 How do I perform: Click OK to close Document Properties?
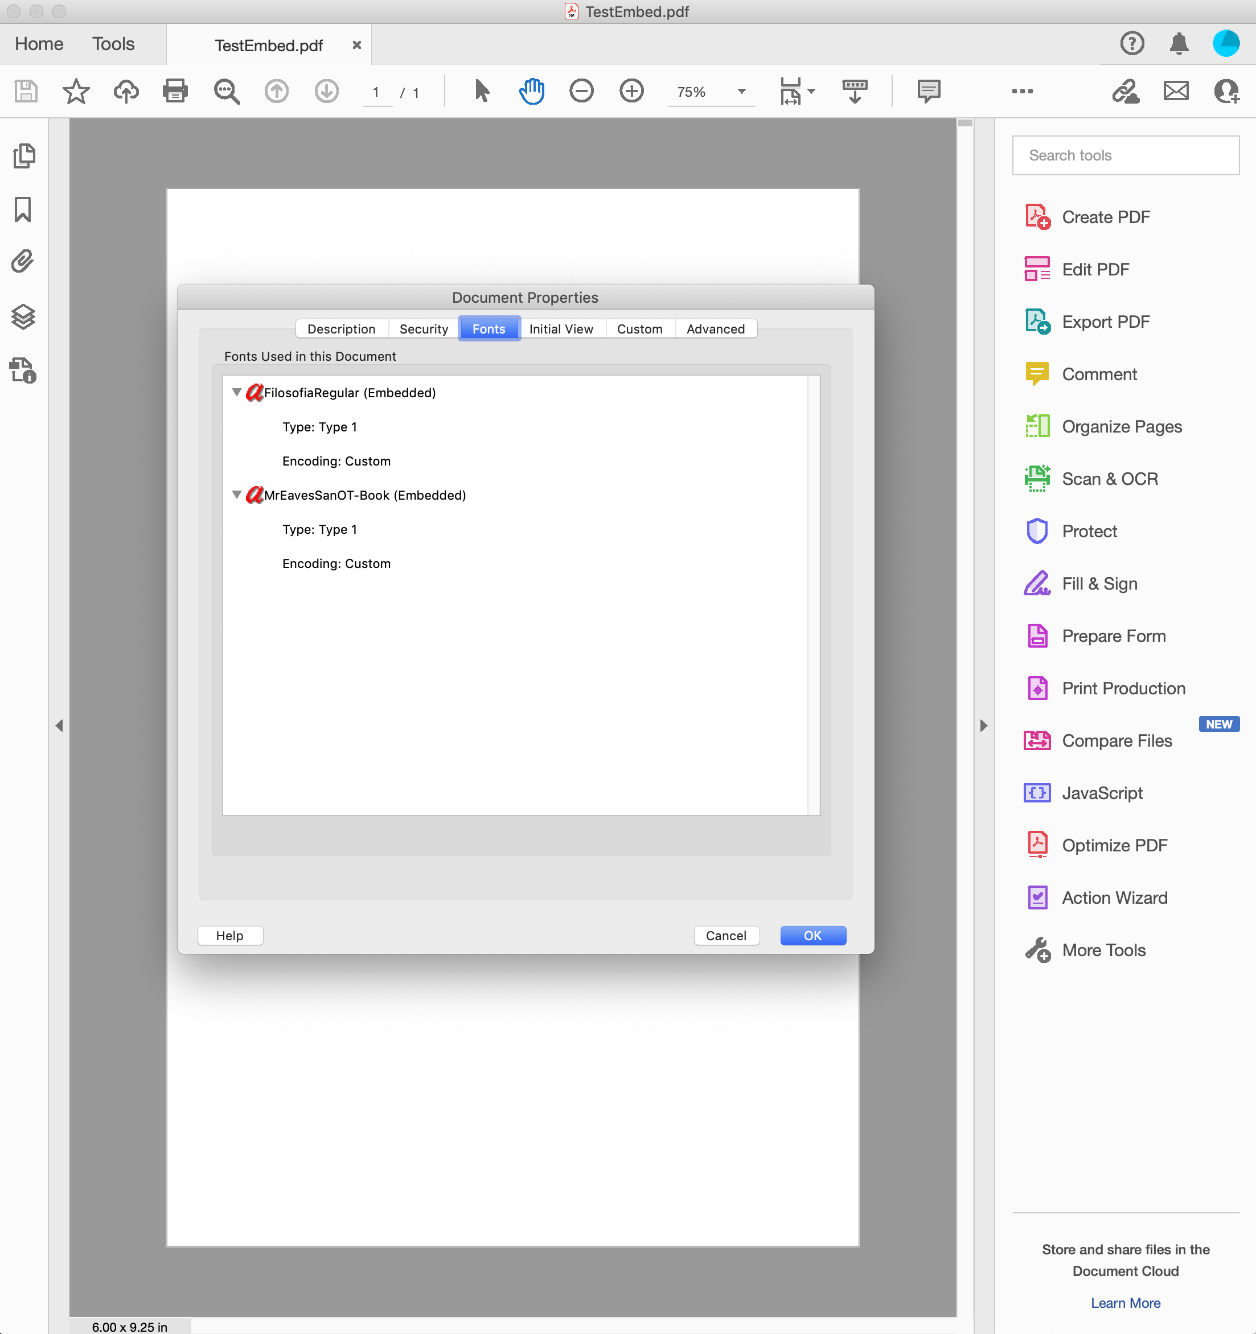[x=812, y=934]
